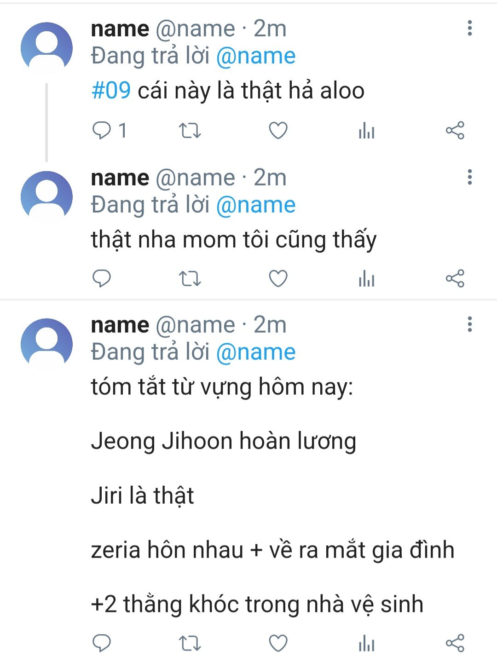Share the '#09 cái này là thật' tweet
This screenshot has height=662, width=497.
click(x=455, y=131)
